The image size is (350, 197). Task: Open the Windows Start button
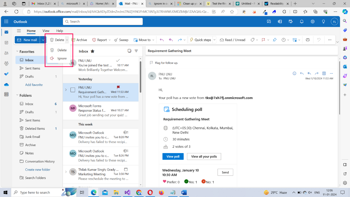(5, 192)
